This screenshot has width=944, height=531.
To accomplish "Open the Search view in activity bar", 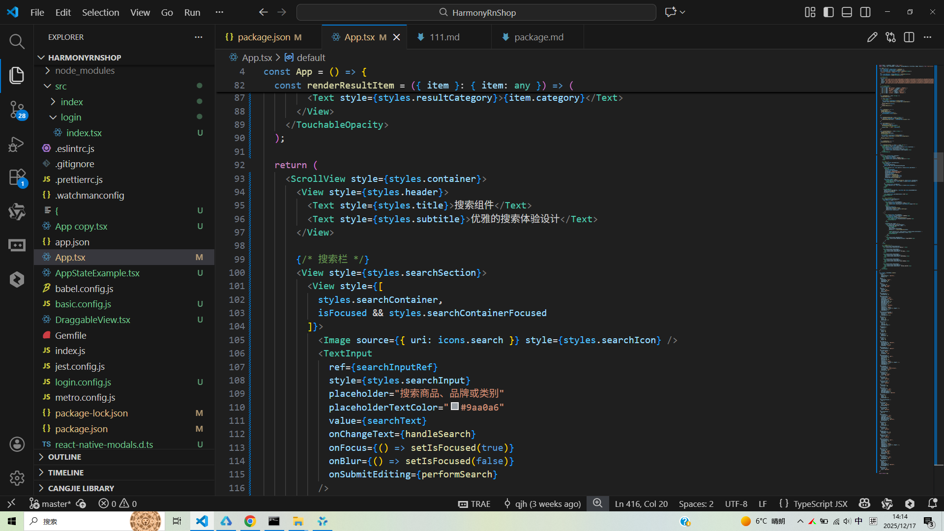I will pyautogui.click(x=17, y=41).
